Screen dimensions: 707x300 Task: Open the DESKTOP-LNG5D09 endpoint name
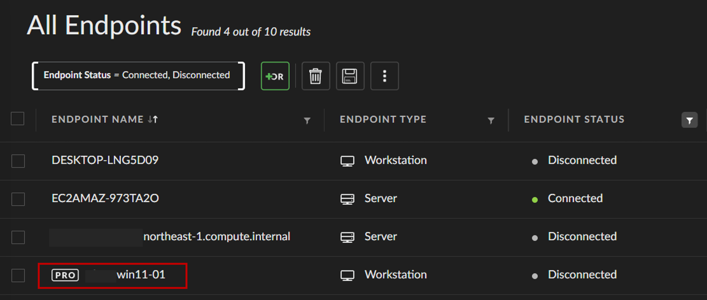(x=105, y=160)
